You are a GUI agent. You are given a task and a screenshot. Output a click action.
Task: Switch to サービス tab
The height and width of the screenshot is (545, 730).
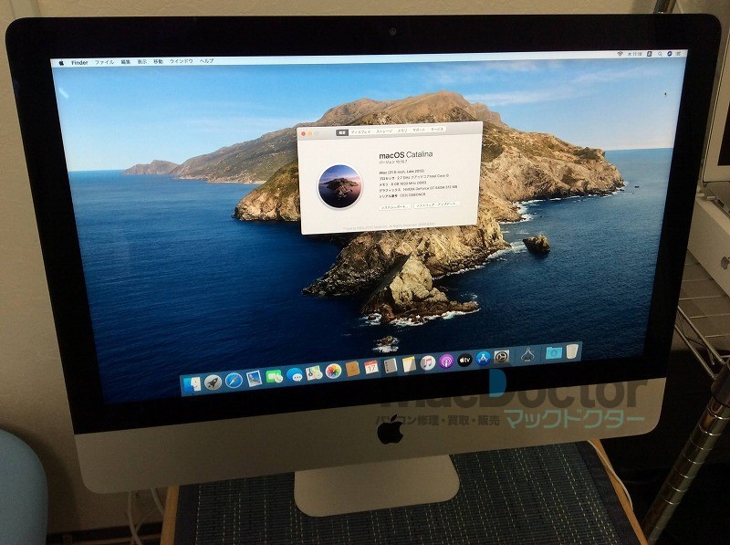[x=437, y=130]
